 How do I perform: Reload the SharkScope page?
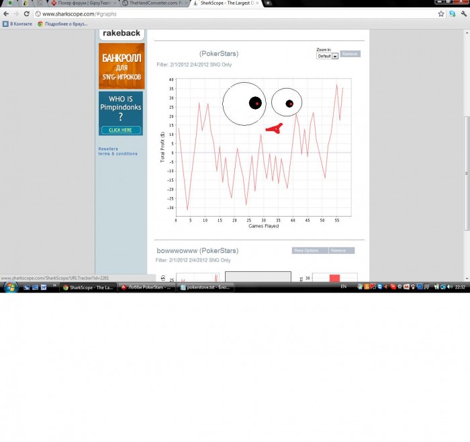tap(27, 14)
